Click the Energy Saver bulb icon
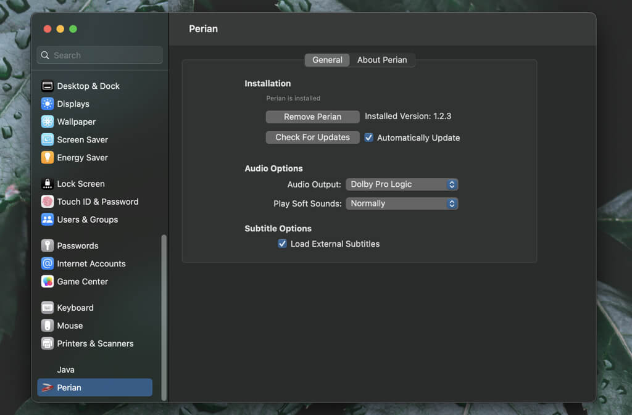 click(47, 157)
